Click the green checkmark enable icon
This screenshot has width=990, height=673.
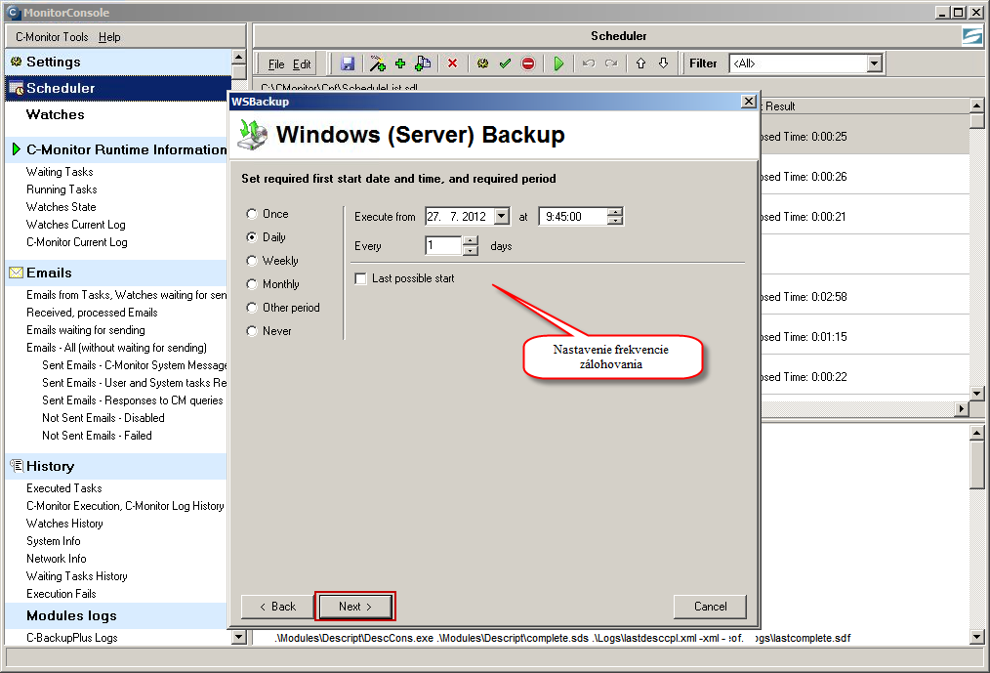tap(505, 63)
